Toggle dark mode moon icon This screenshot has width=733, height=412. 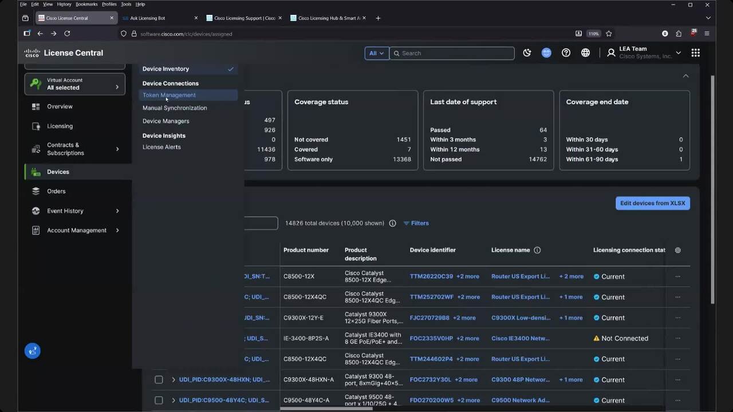pos(527,53)
